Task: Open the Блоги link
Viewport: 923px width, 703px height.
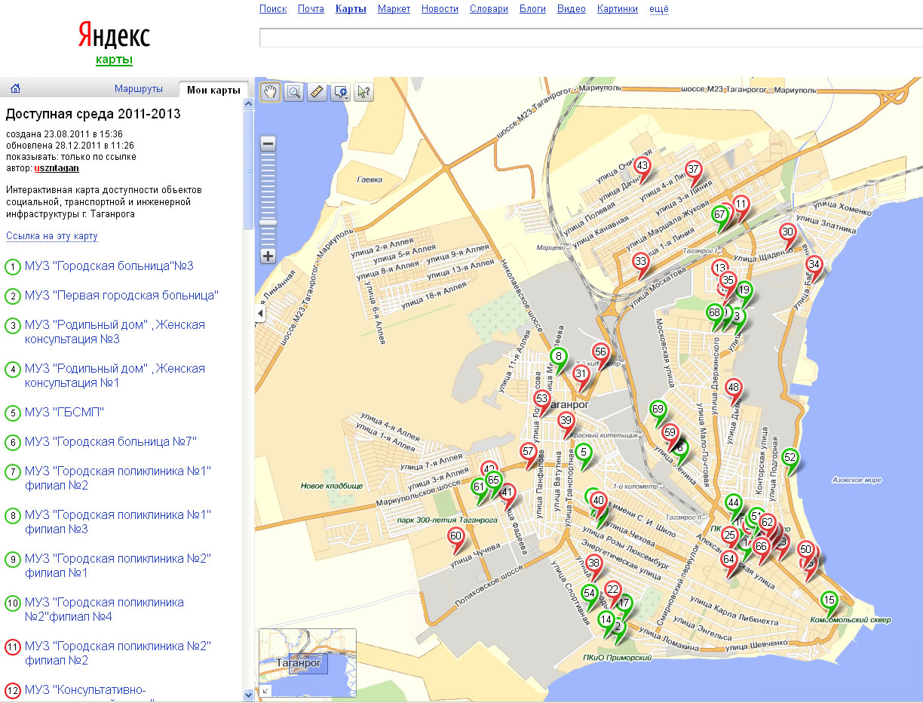Action: (x=532, y=9)
